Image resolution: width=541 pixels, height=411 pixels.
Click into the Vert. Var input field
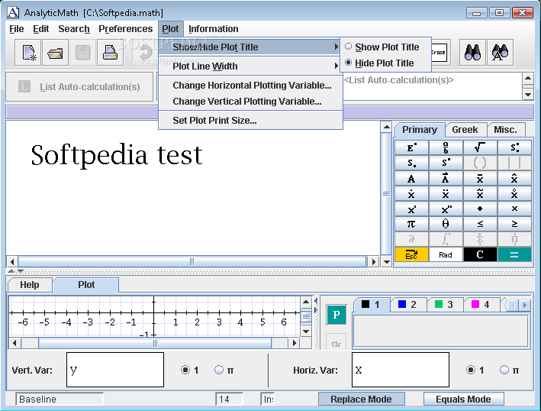pos(115,370)
